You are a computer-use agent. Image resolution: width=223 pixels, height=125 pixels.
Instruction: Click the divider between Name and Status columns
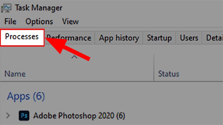click(x=154, y=68)
